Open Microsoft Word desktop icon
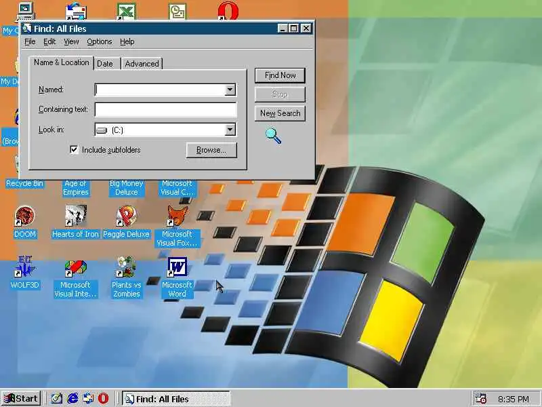The image size is (542, 407). click(177, 267)
